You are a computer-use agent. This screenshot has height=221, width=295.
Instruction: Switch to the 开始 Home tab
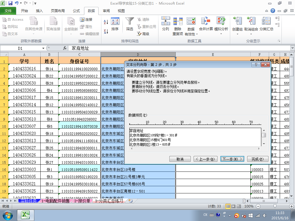[24, 11]
